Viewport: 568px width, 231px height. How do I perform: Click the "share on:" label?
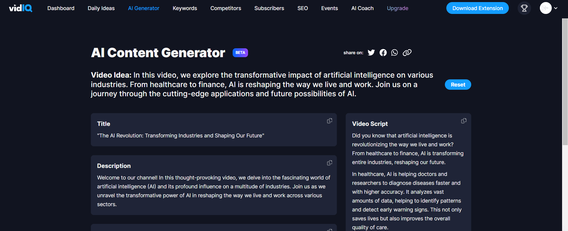tap(353, 53)
